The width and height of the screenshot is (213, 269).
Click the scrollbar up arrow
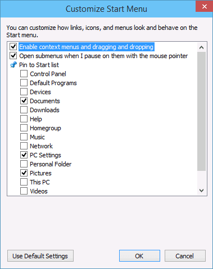coord(202,47)
